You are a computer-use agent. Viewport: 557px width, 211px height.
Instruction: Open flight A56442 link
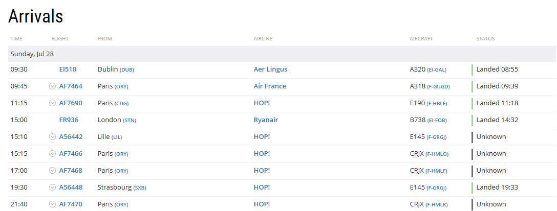[71, 137]
